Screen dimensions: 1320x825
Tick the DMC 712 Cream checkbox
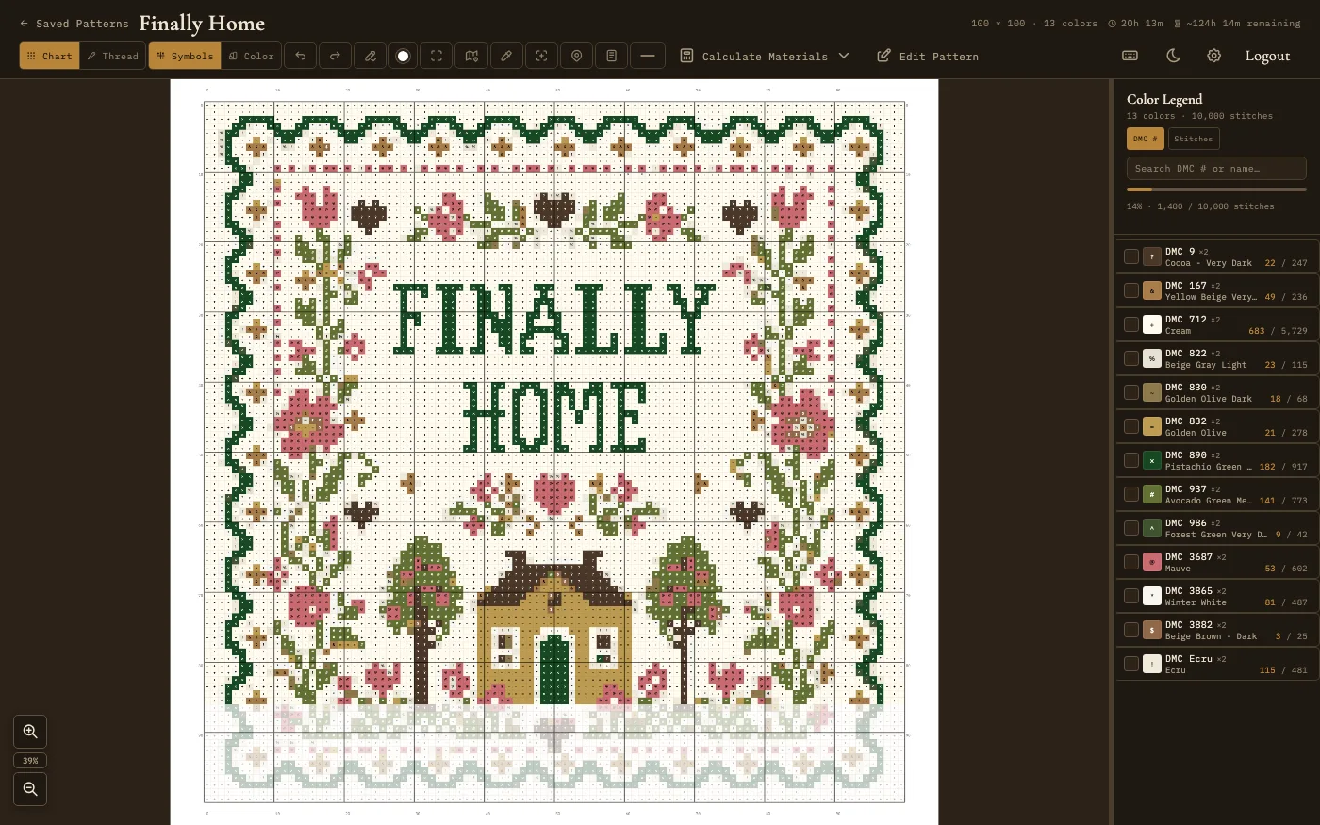pyautogui.click(x=1131, y=324)
